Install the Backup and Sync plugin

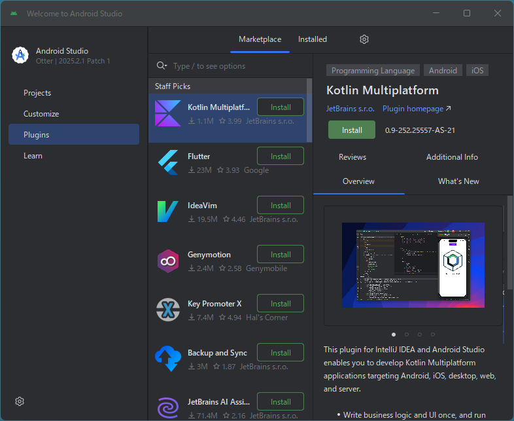pyautogui.click(x=281, y=353)
